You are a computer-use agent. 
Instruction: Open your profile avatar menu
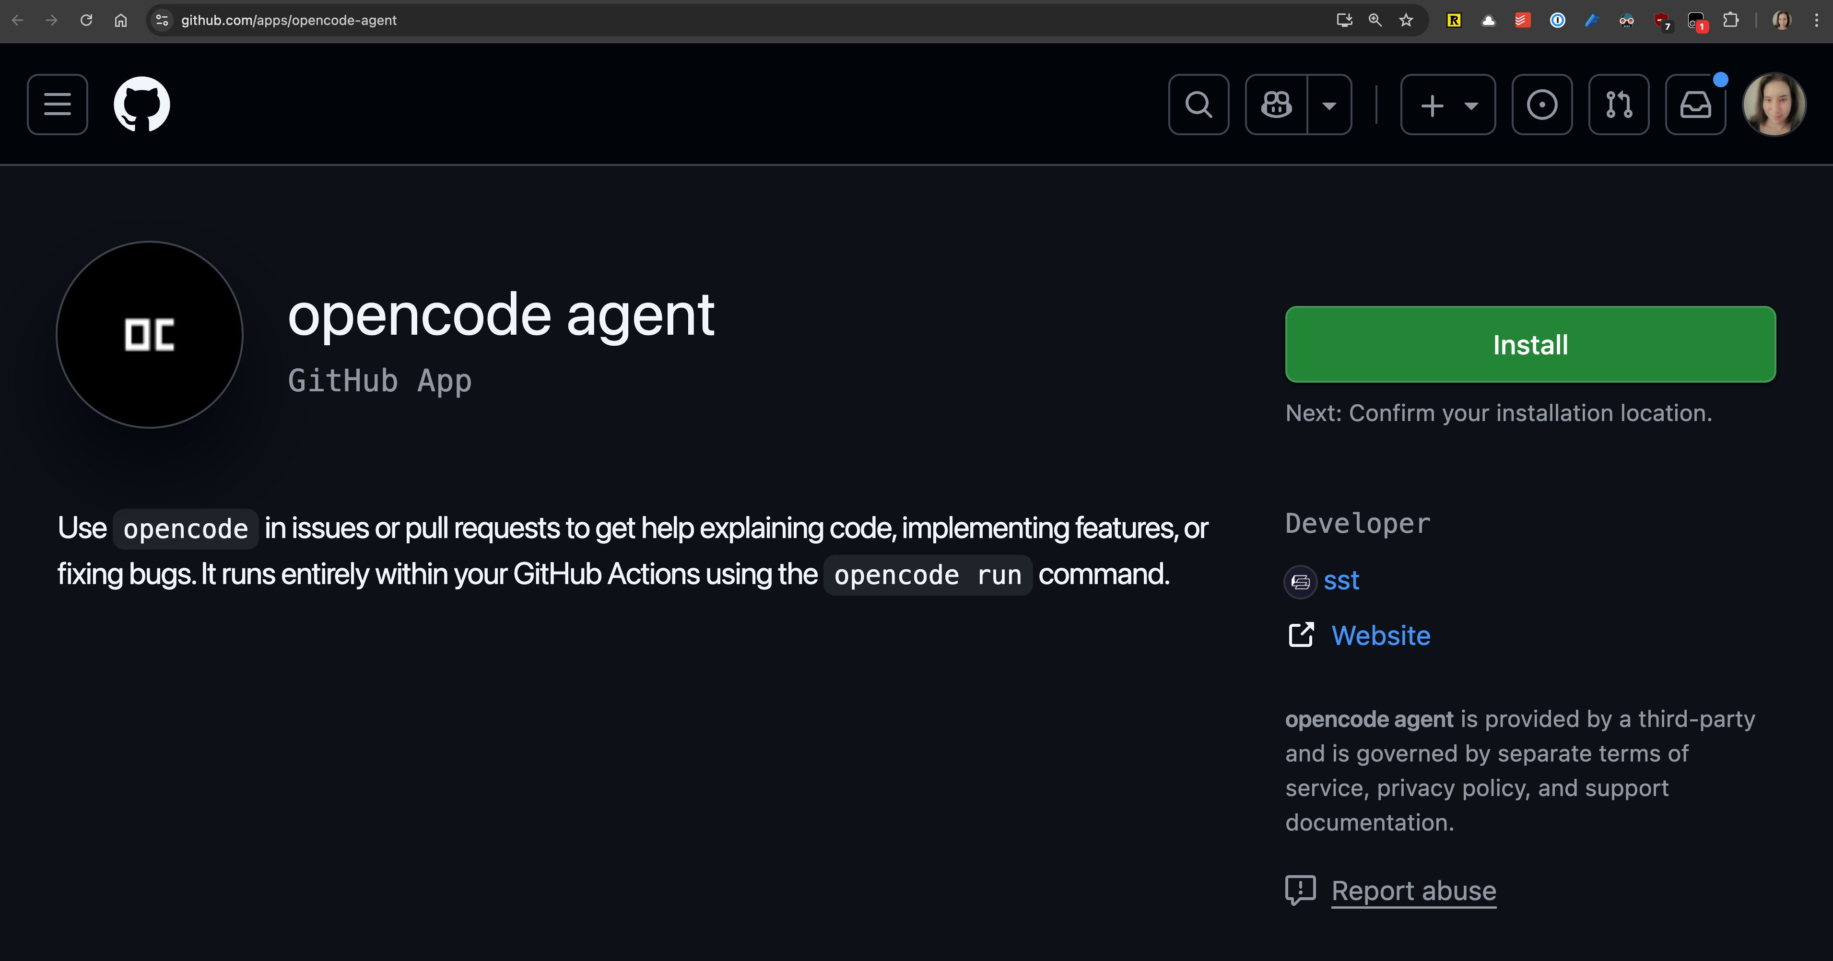(1774, 105)
